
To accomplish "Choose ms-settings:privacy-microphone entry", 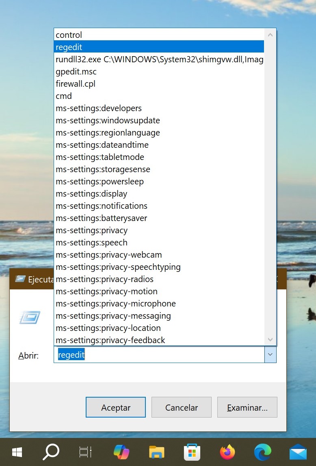I will click(x=159, y=303).
